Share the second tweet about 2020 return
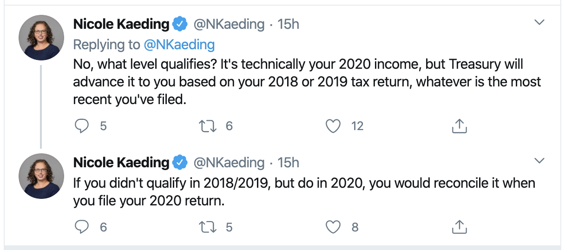 pyautogui.click(x=459, y=227)
